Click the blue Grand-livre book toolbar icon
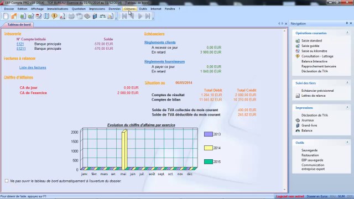The image size is (354, 199). tap(95, 16)
